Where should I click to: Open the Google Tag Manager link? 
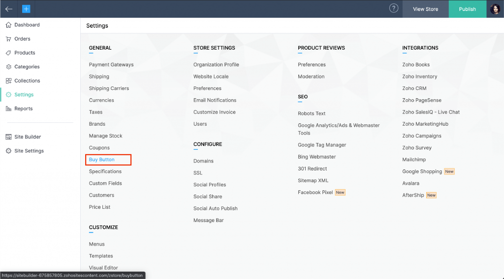(322, 145)
